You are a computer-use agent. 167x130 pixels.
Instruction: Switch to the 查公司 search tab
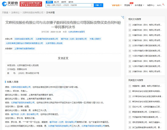(x=57, y=2)
